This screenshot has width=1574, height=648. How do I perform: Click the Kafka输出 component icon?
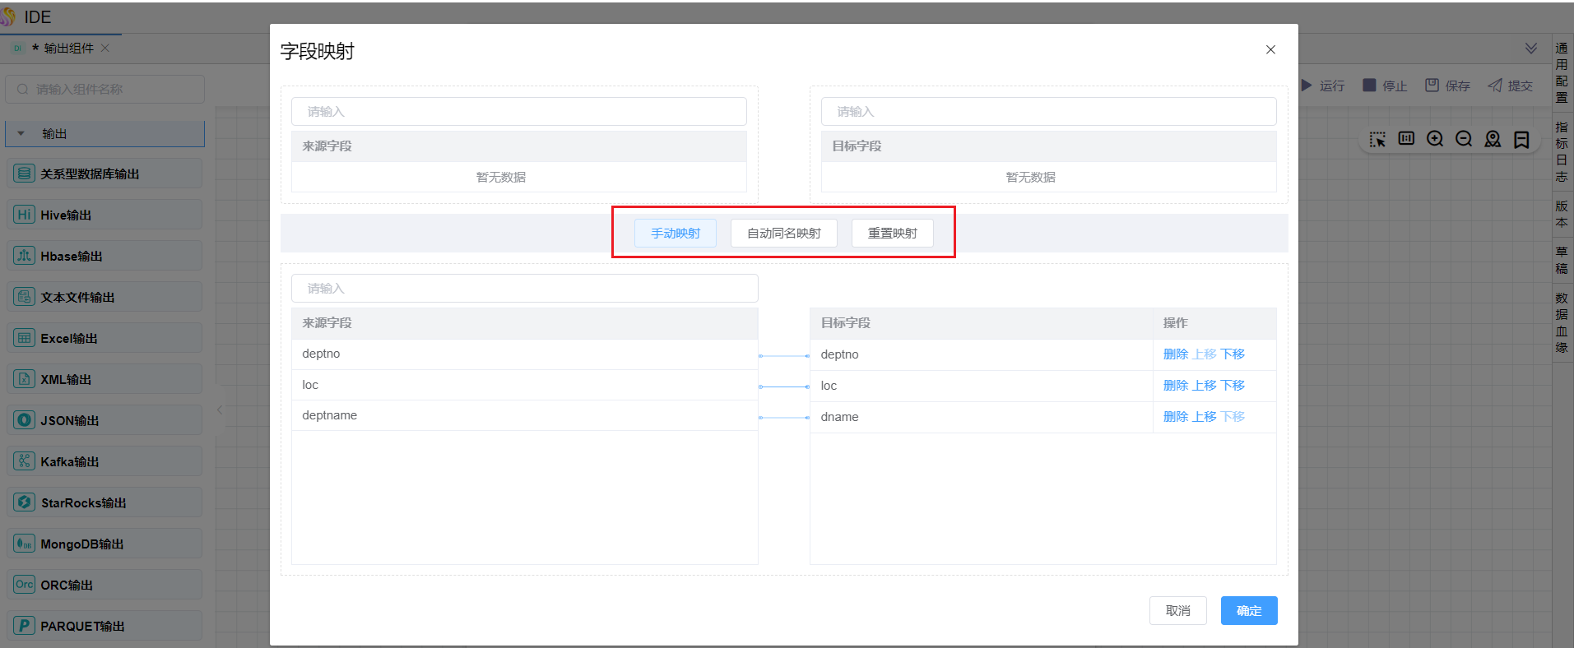pyautogui.click(x=25, y=461)
